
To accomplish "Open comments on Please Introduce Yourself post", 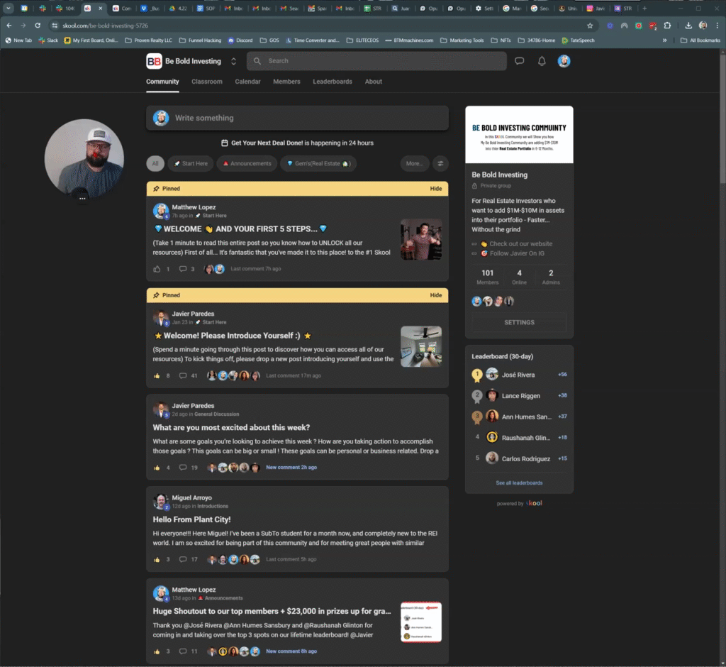I will pos(183,376).
